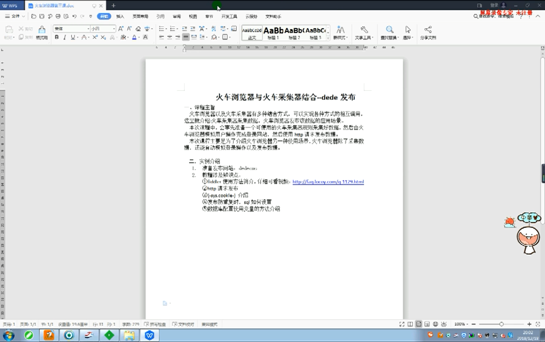Switch to the 插入 ribbon tab
Screen dimensions: 545x342
[x=120, y=16]
